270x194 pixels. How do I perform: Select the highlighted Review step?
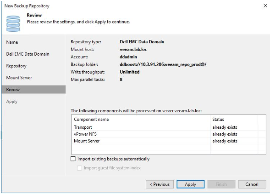pos(34,90)
